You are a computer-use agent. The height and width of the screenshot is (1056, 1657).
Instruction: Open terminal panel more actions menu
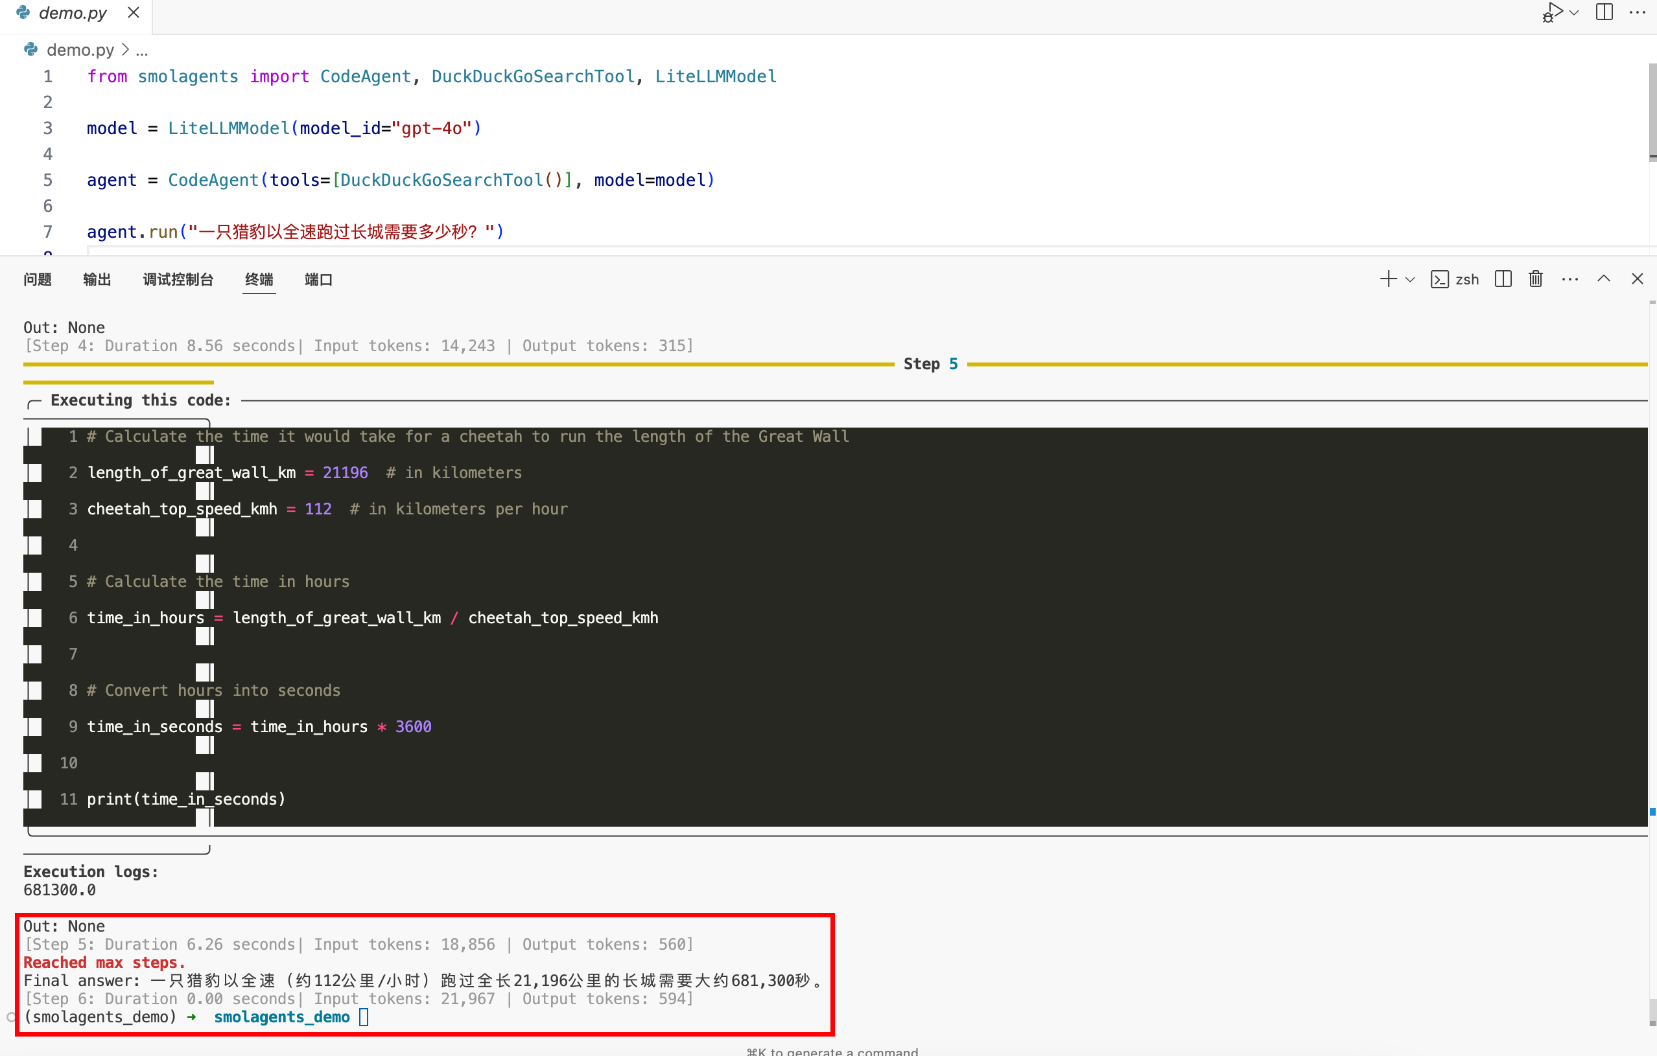point(1569,279)
